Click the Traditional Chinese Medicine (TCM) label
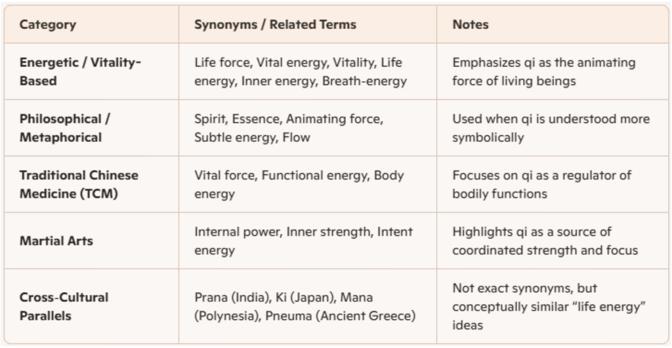The height and width of the screenshot is (348, 672). click(x=79, y=185)
